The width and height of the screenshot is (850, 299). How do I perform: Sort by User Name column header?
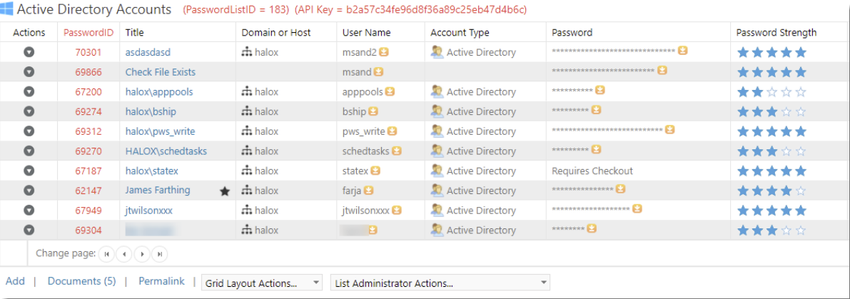pyautogui.click(x=366, y=33)
